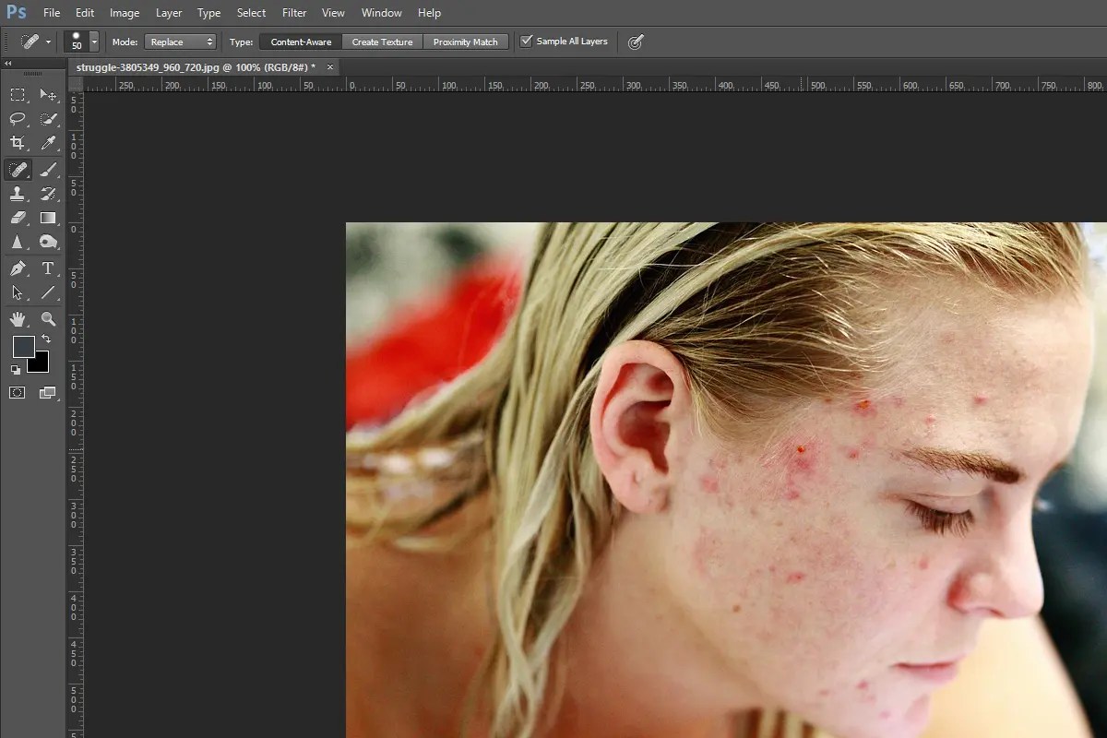
Task: Switch healing type to Proximity Match
Action: pyautogui.click(x=466, y=41)
